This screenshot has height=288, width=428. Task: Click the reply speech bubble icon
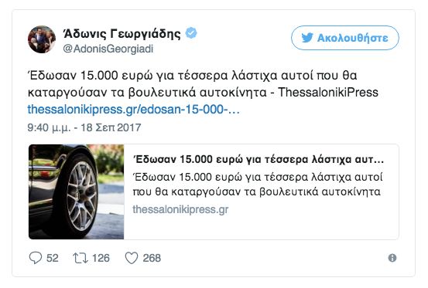tap(36, 258)
